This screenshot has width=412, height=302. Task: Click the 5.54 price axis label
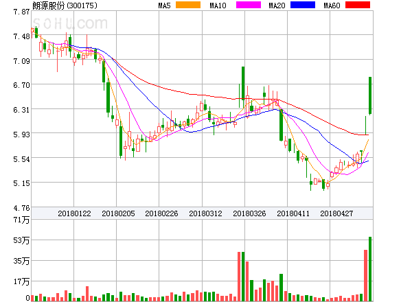[x=21, y=159]
